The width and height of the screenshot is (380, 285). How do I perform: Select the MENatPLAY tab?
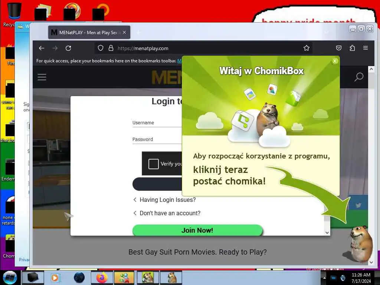(89, 32)
